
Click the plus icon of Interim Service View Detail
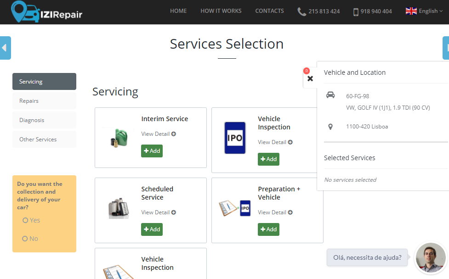point(174,134)
